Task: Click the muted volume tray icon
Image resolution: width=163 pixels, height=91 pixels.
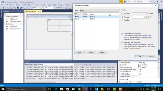Action: pos(144,89)
